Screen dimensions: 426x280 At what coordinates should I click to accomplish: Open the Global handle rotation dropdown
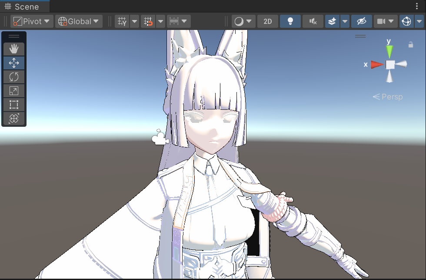79,21
